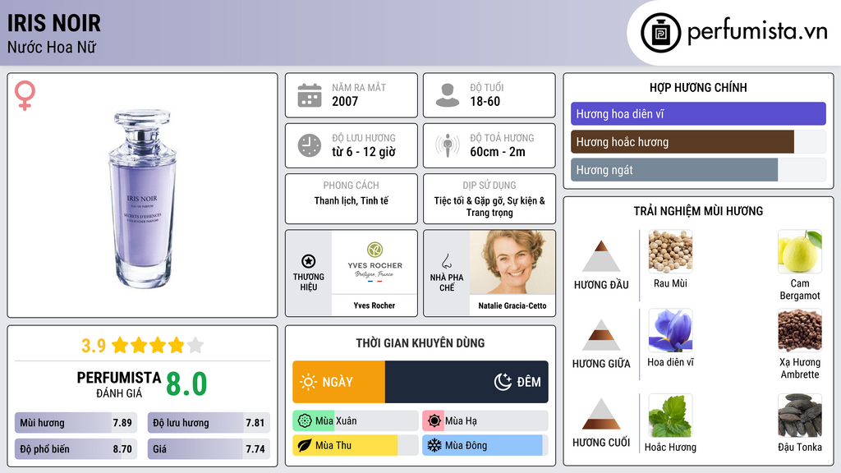Click the snowflake icon for Mùa Đông
841x473 pixels.
pyautogui.click(x=434, y=445)
